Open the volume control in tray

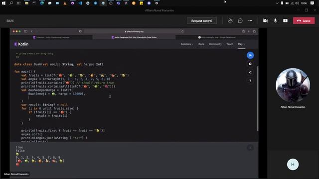tap(297, 3)
